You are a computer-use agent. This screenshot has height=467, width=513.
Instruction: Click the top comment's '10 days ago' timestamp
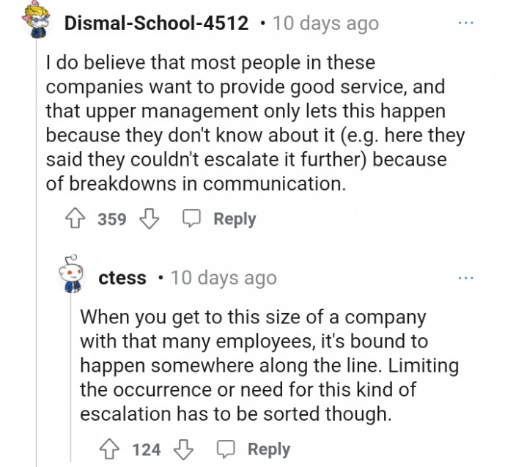click(325, 23)
